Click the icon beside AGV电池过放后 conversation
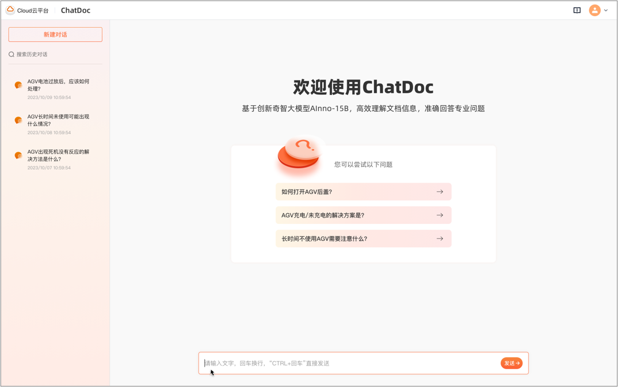618x387 pixels. (18, 85)
